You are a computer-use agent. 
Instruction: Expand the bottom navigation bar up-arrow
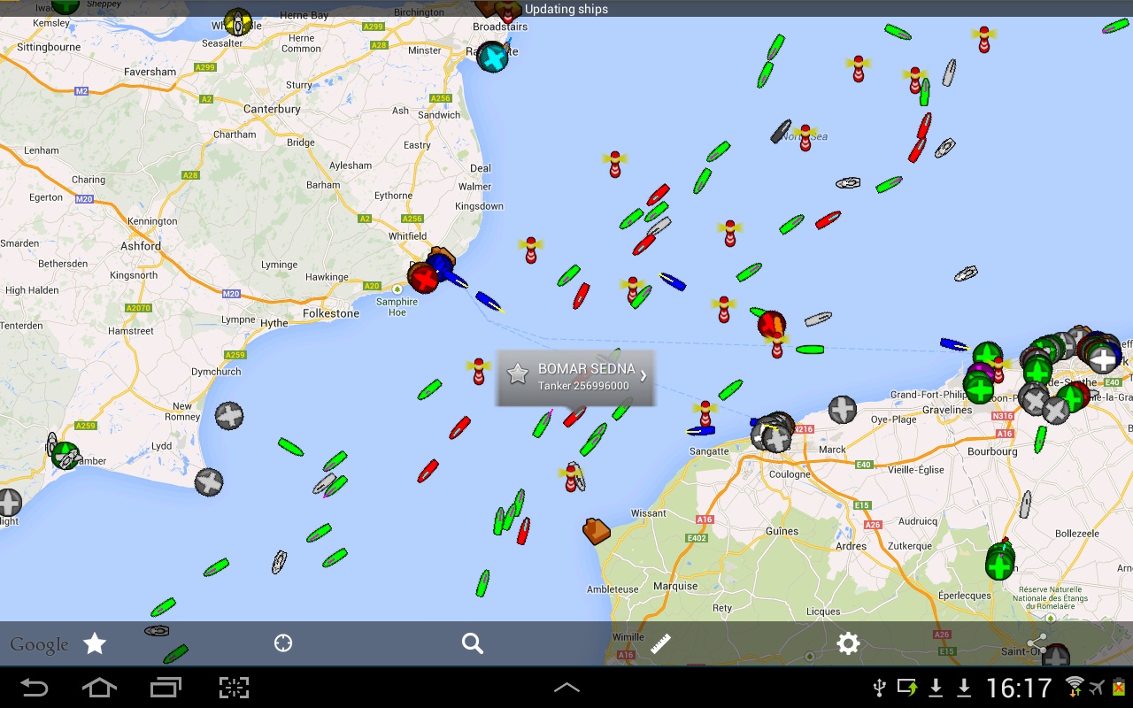coord(566,688)
